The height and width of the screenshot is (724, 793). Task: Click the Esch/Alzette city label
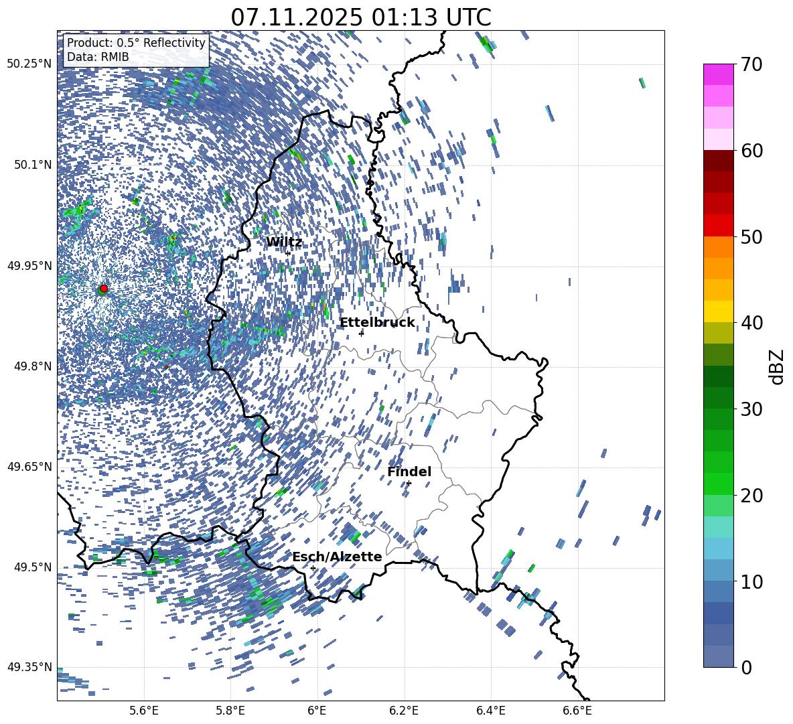337,557
